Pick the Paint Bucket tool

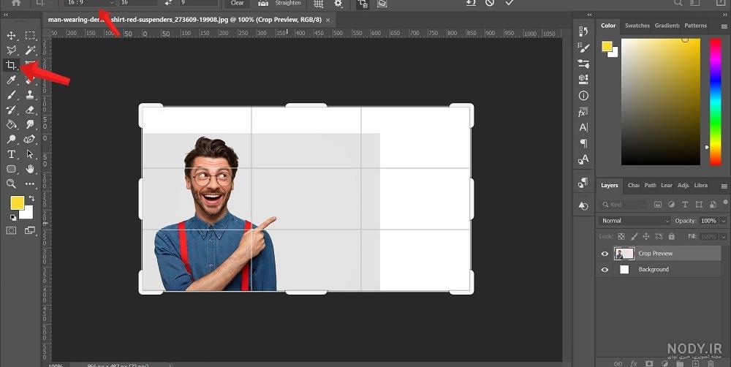click(x=11, y=124)
